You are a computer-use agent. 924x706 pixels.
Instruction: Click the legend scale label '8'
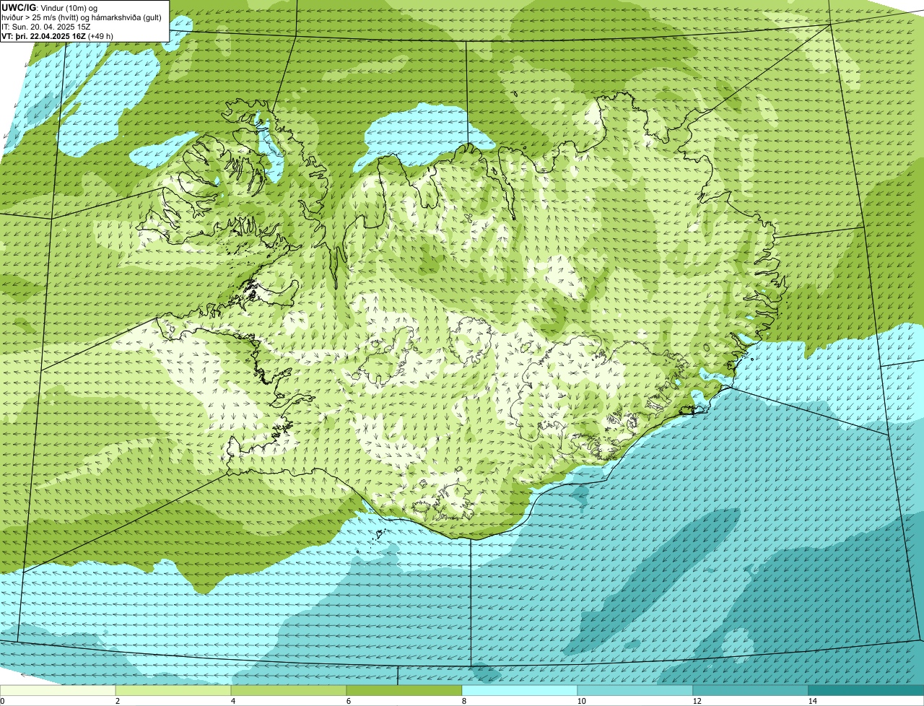[463, 701]
